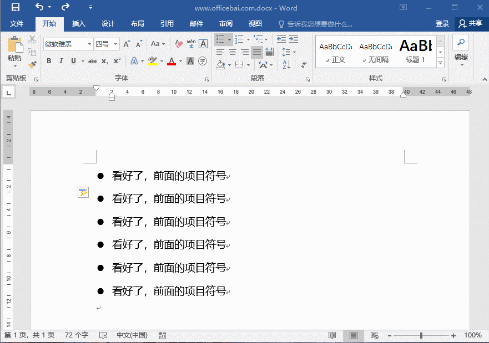Toggle Bold formatting
This screenshot has width=489, height=343.
click(49, 61)
